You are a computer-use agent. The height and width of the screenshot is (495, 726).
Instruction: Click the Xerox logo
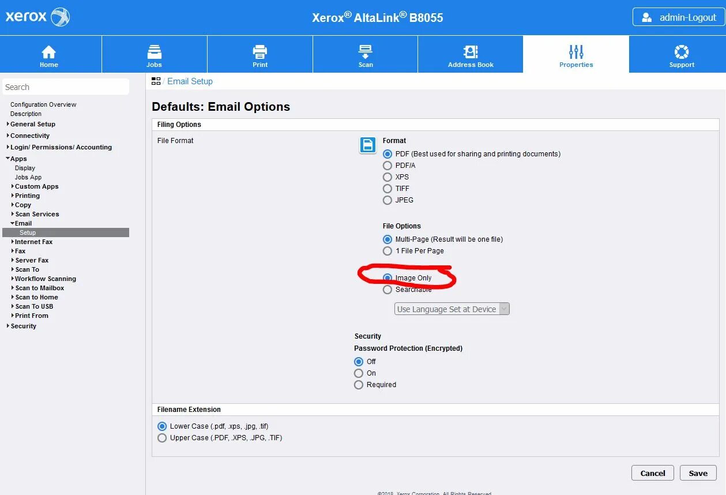click(37, 17)
